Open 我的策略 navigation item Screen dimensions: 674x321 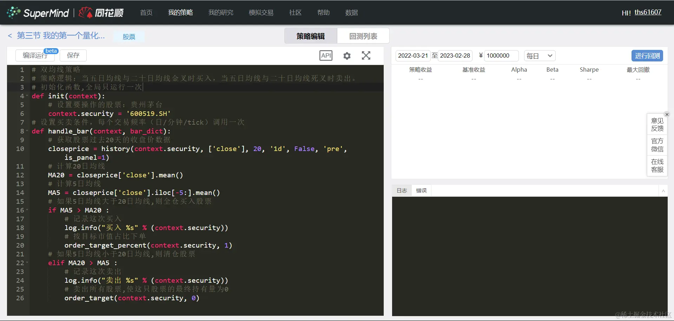[180, 13]
